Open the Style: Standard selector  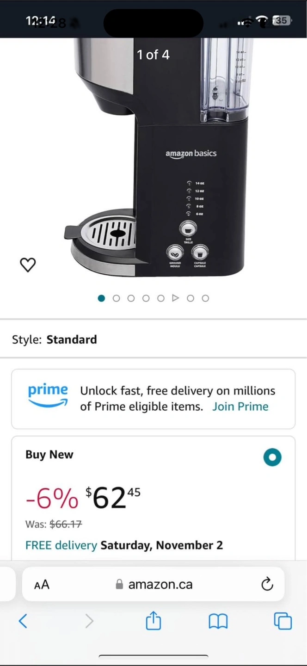pyautogui.click(x=55, y=339)
